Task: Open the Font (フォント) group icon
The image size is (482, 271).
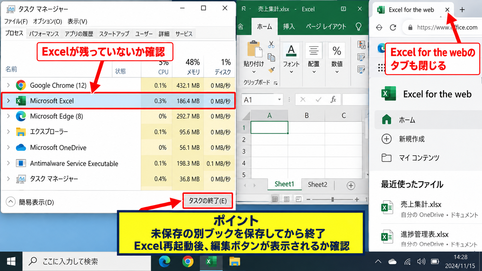Action: tap(291, 51)
